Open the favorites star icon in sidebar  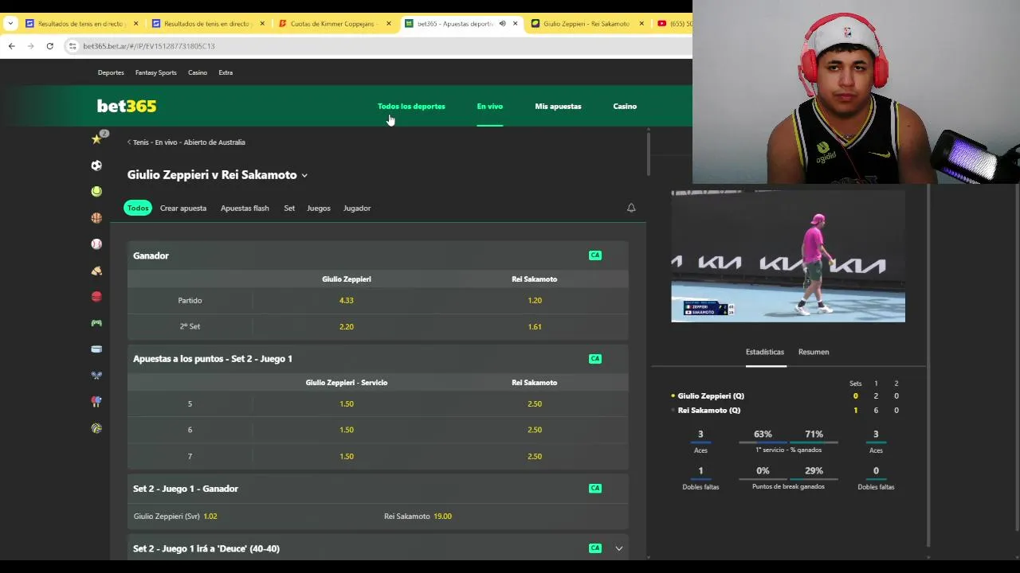pyautogui.click(x=96, y=139)
